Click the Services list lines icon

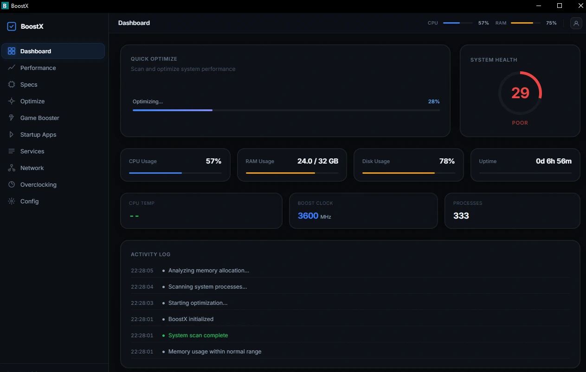[x=12, y=151]
